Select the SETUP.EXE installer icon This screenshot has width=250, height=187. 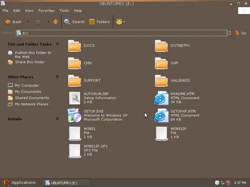(x=74, y=115)
